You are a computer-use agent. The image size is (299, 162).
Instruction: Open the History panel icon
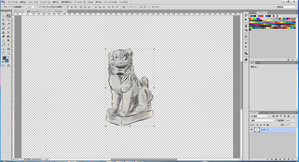click(246, 15)
